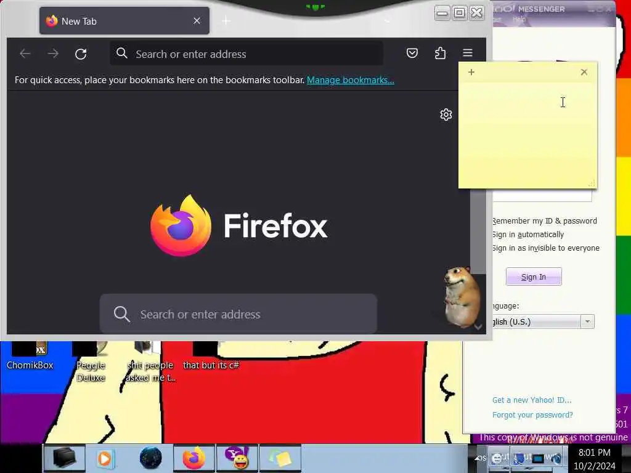Click inside the yellow sticky note body

click(x=527, y=135)
